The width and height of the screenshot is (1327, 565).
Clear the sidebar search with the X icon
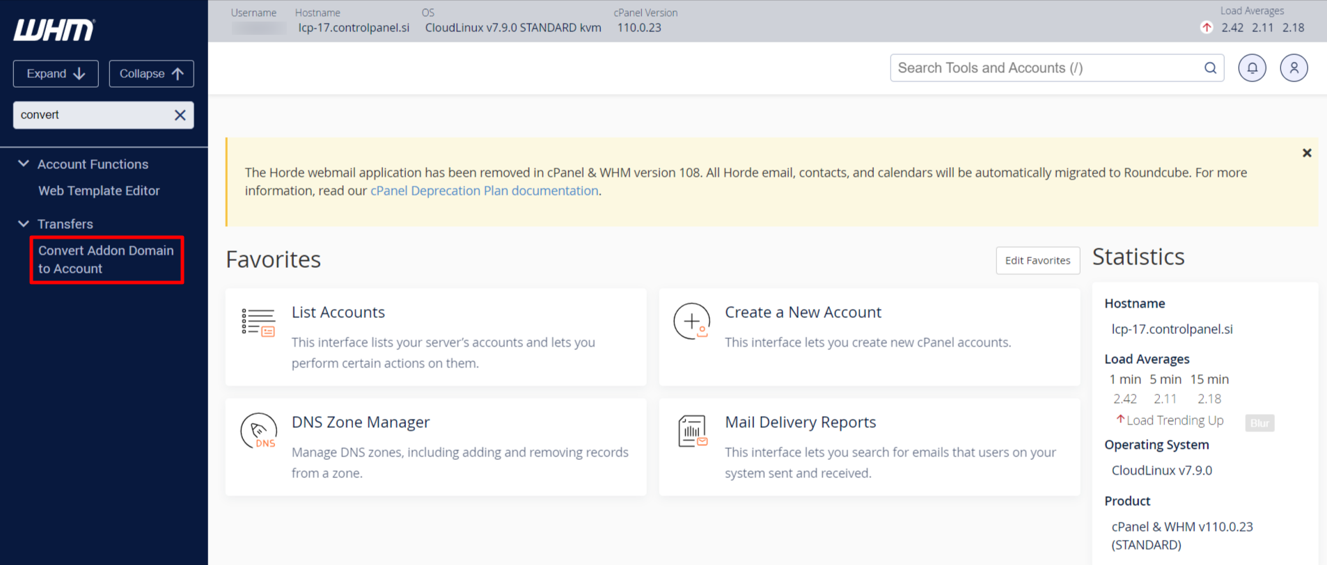180,115
